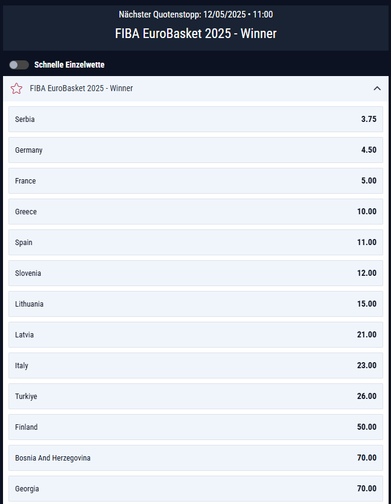Choose Turkiye at odds 26.00
The image size is (391, 504).
click(195, 397)
